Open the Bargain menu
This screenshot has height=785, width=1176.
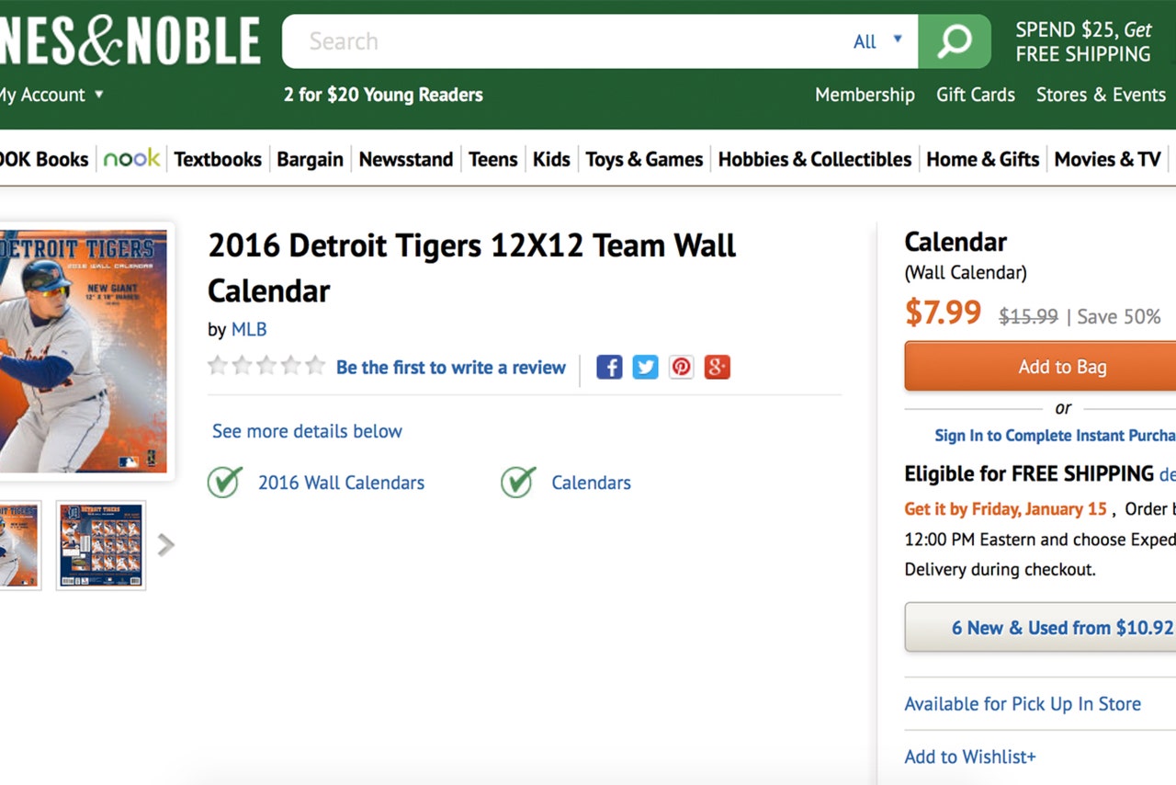click(x=310, y=159)
